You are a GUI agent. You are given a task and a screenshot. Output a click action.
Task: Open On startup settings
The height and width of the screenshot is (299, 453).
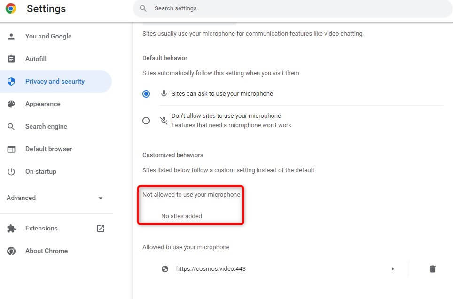point(40,172)
